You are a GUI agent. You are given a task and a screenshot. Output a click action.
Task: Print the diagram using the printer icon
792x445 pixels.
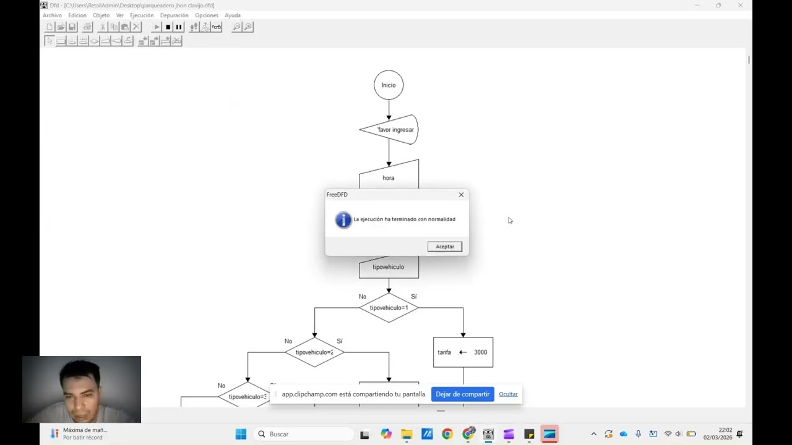pos(87,27)
